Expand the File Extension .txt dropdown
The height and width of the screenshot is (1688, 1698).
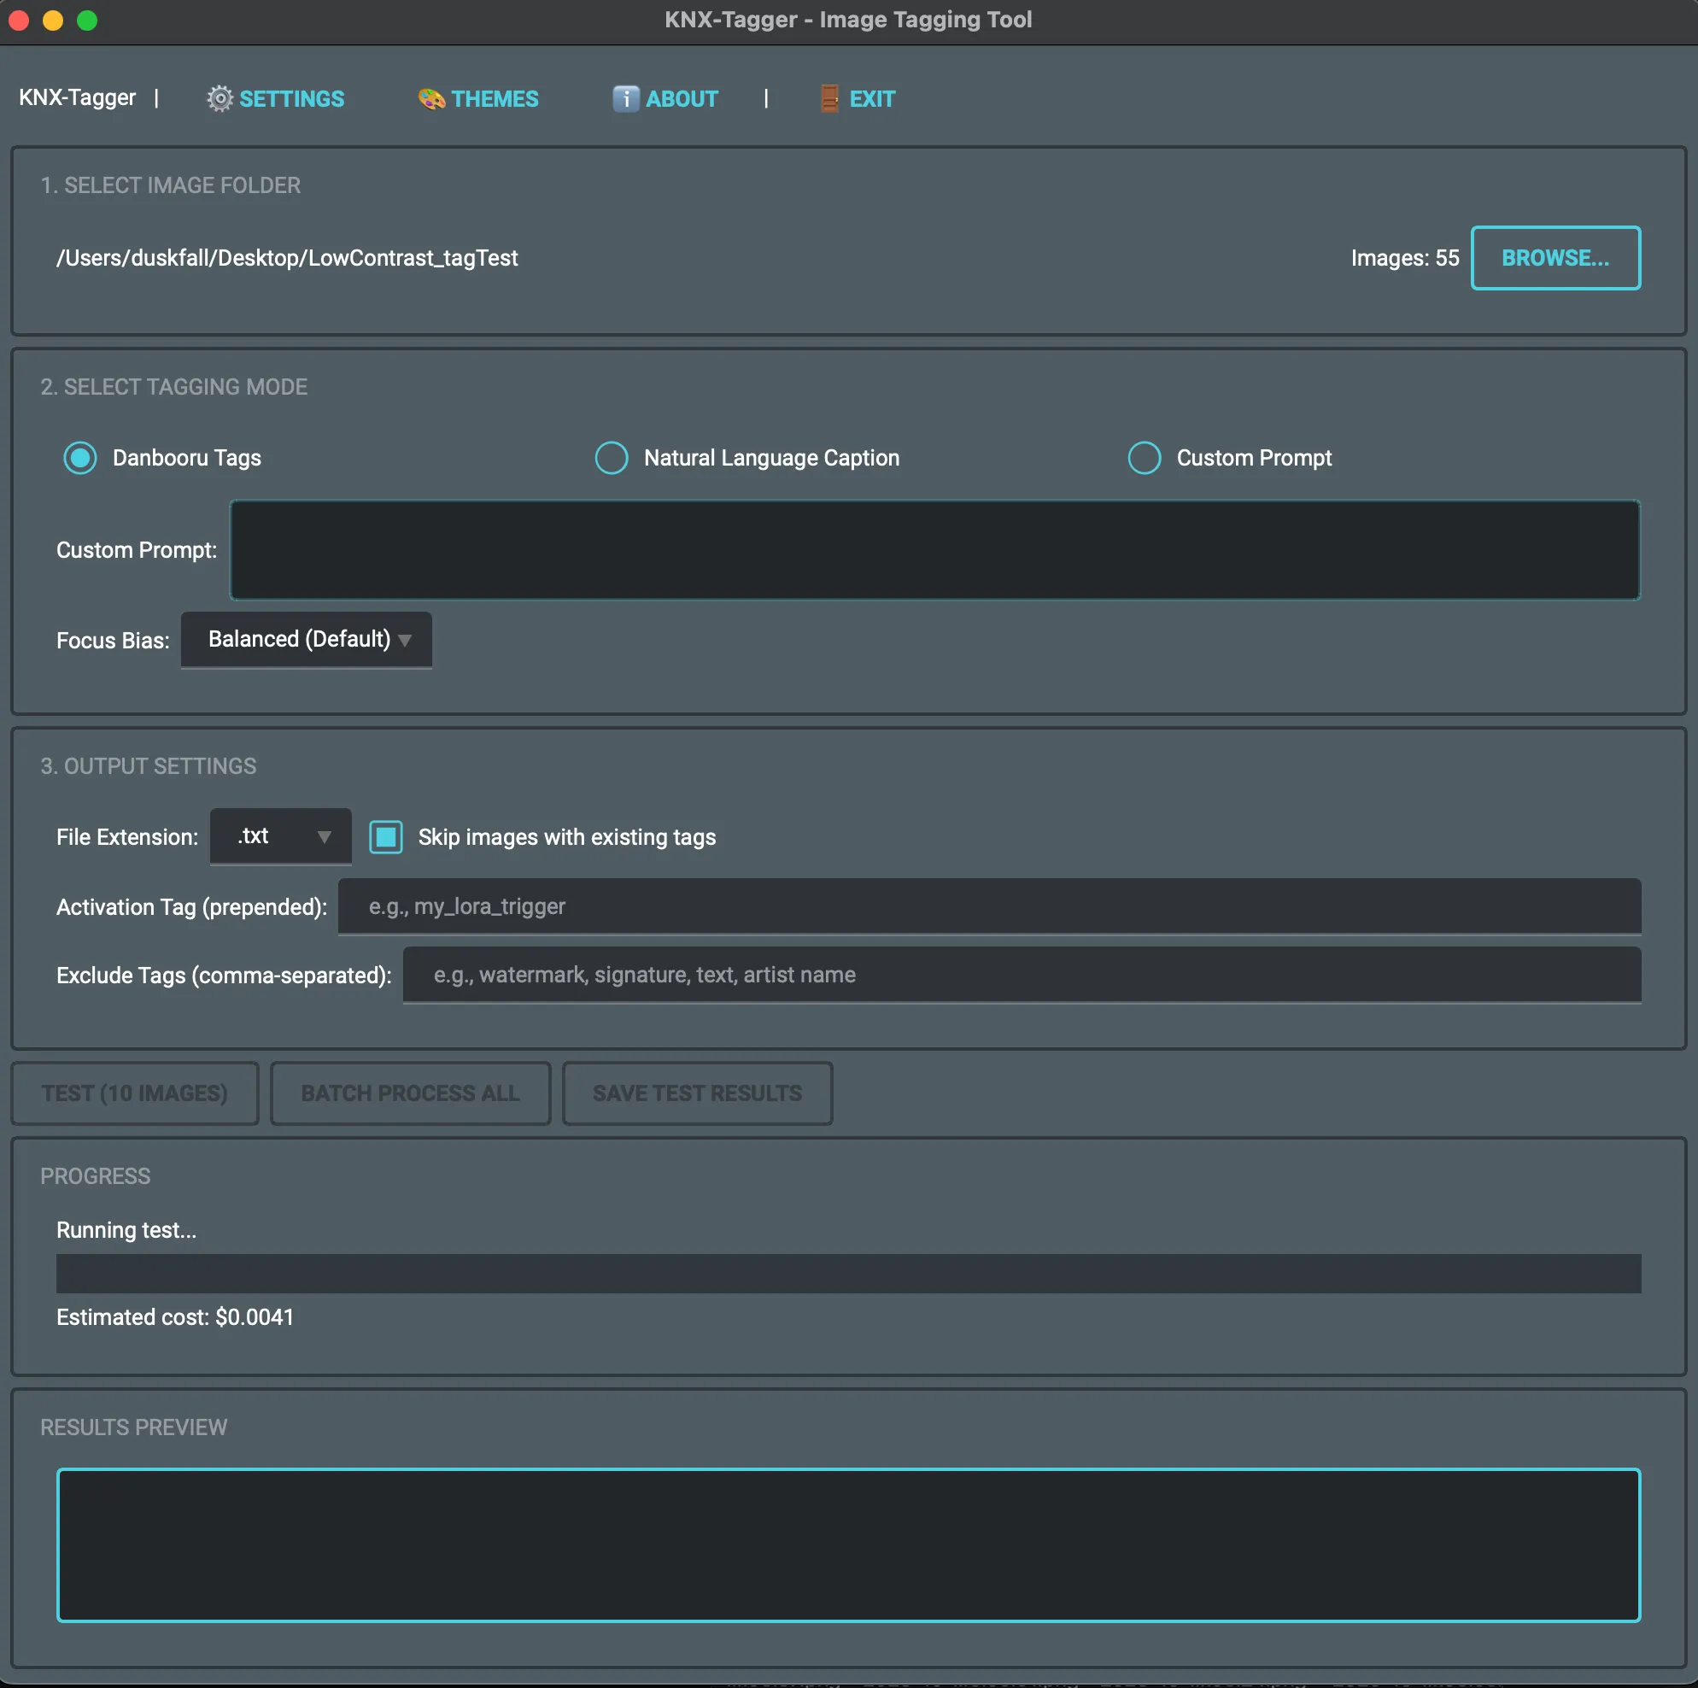(280, 836)
